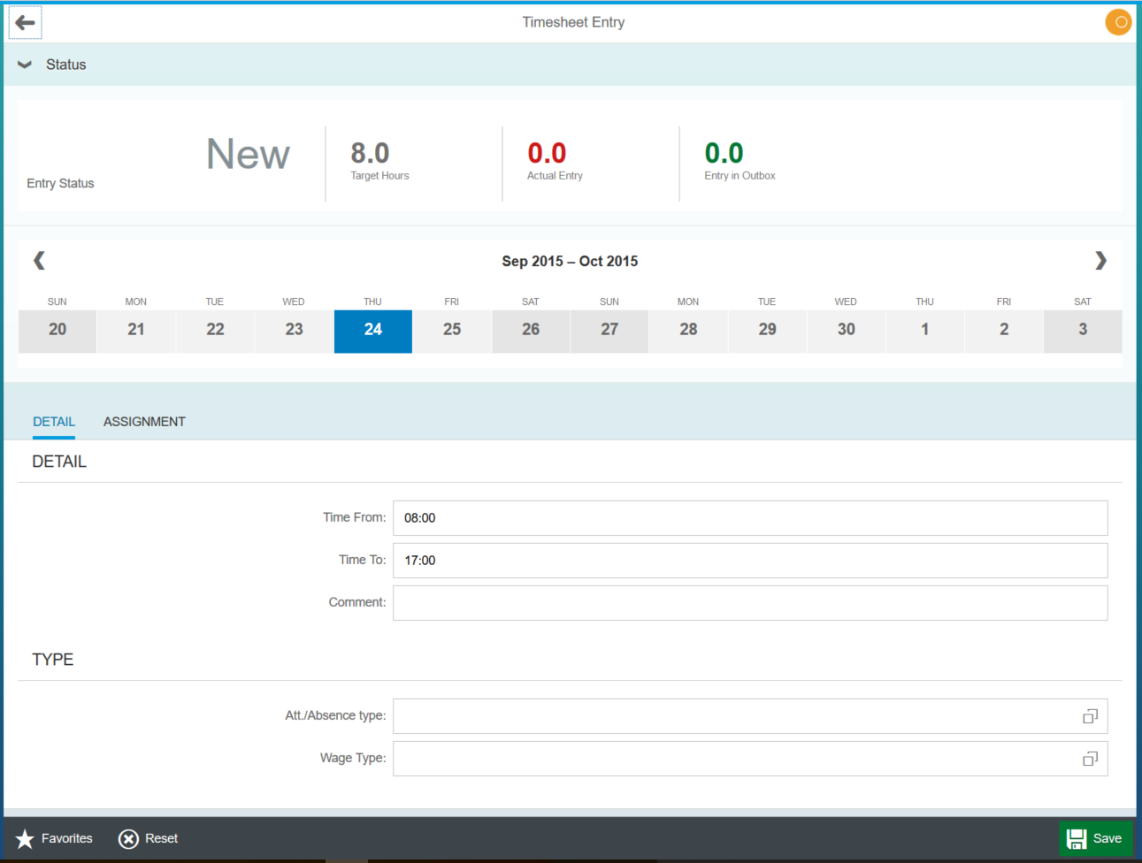The width and height of the screenshot is (1142, 863).
Task: Click the next period arrow
Action: (x=1101, y=260)
